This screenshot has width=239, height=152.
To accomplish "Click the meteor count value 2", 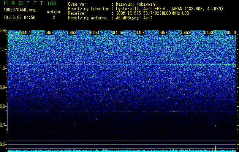I will coord(54,17).
